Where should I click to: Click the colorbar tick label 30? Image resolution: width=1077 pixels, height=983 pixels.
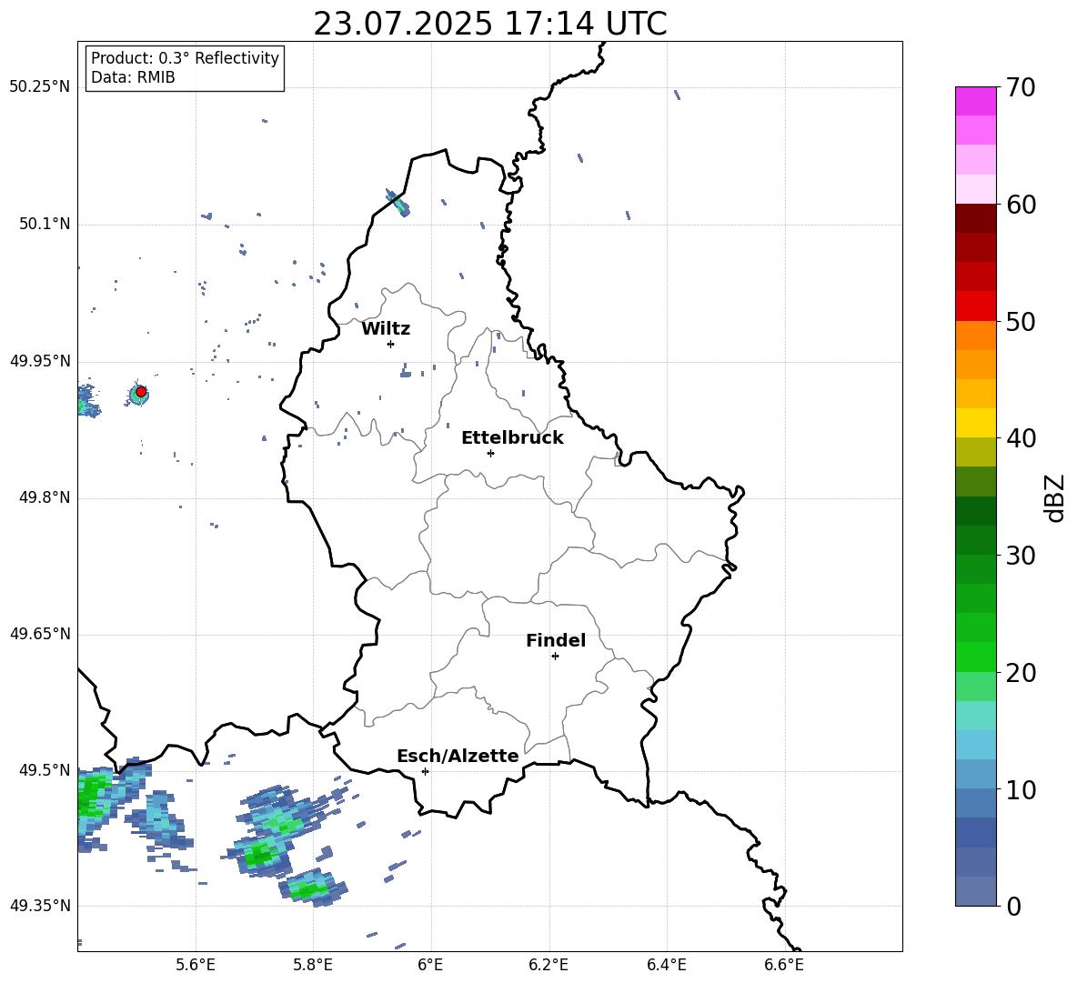(1021, 556)
